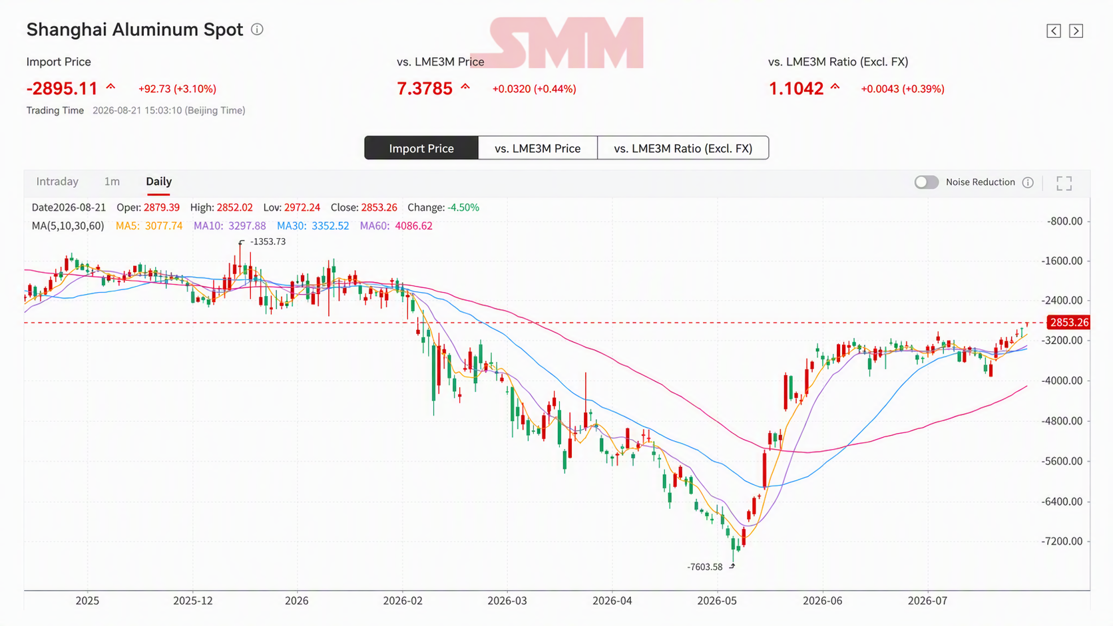Image resolution: width=1113 pixels, height=626 pixels.
Task: Click the chart high label -1353.73
Action: (x=268, y=241)
